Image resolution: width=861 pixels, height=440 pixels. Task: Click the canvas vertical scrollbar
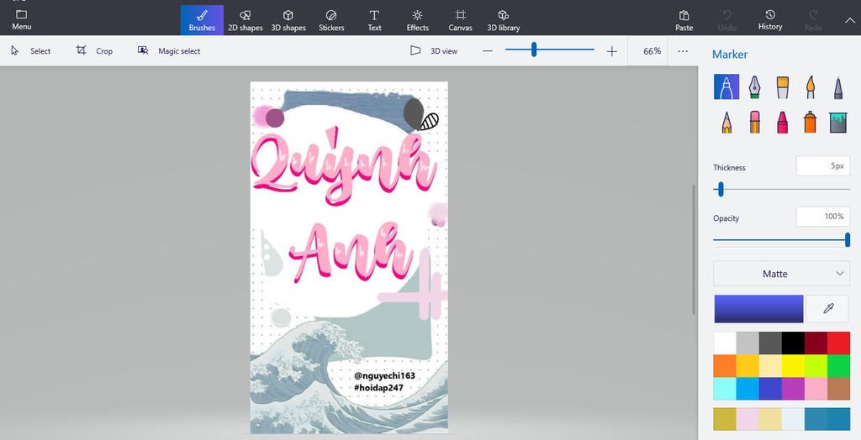coord(694,249)
